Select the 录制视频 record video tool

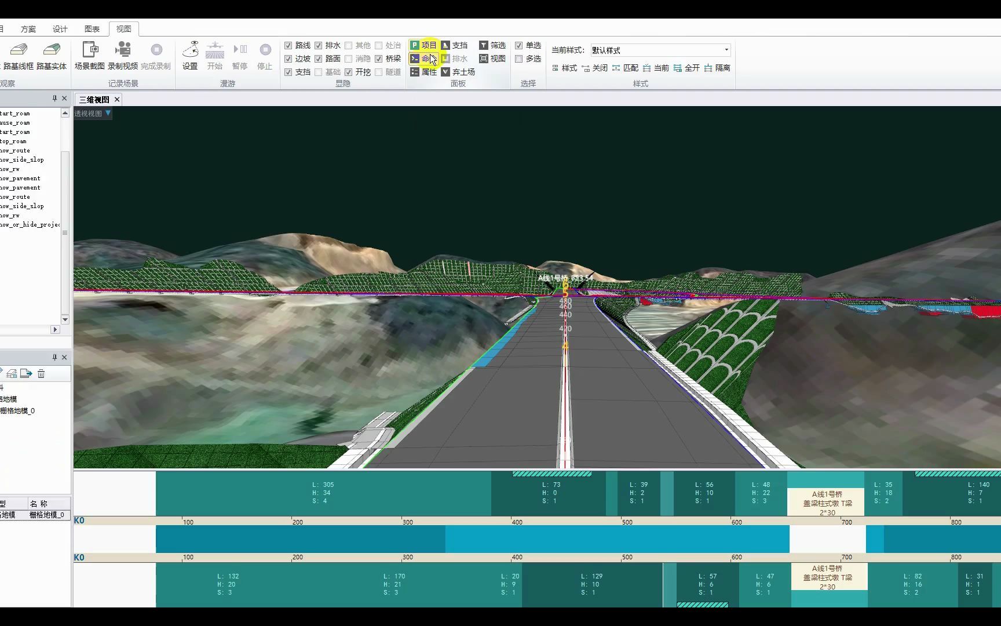pyautogui.click(x=123, y=55)
